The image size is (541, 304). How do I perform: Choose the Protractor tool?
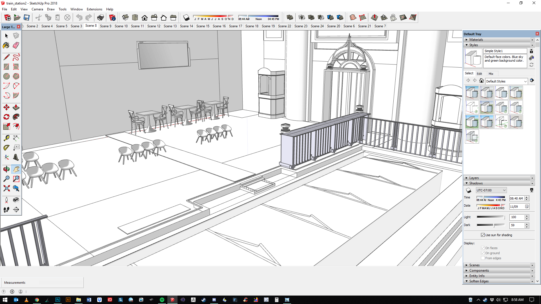(6, 147)
